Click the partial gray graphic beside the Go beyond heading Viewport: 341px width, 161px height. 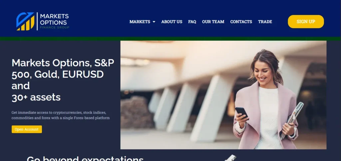[230, 158]
